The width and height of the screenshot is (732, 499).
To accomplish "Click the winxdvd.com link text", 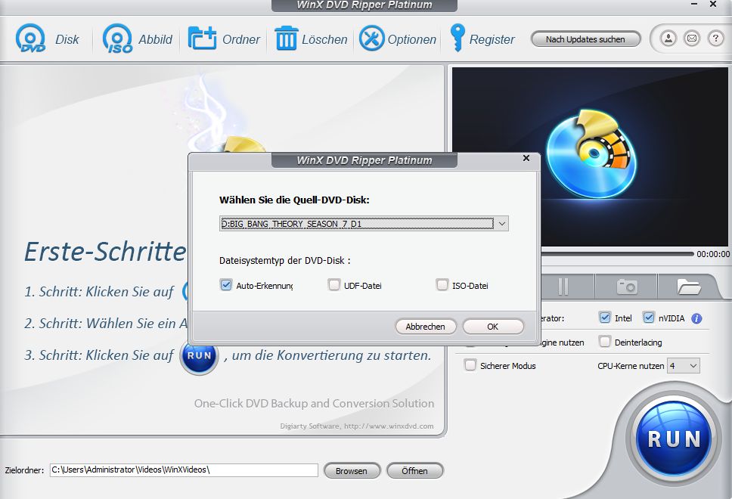I will pyautogui.click(x=389, y=426).
